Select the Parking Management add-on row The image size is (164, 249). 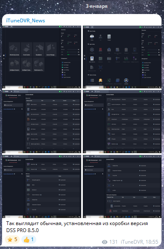[53, 180]
